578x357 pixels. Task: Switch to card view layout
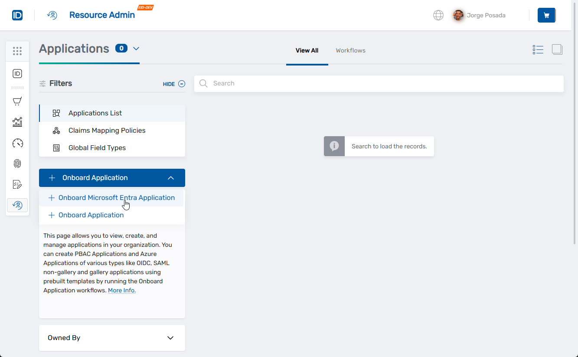pyautogui.click(x=557, y=49)
